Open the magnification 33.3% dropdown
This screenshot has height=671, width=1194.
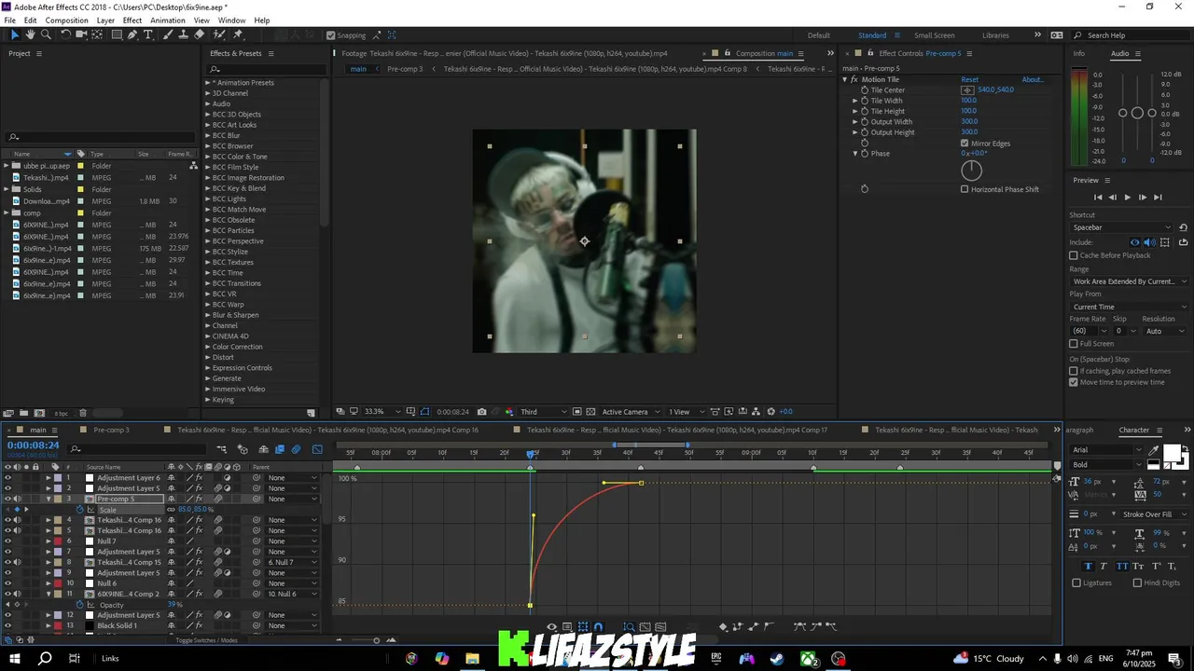[381, 412]
